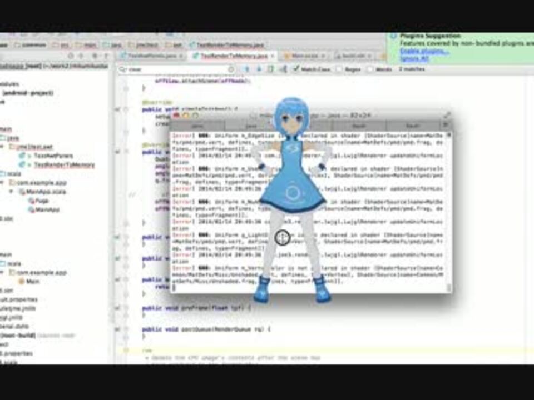Image resolution: width=534 pixels, height=400 pixels.
Task: Click the 'Find All' green toolbar icon
Action: point(270,69)
